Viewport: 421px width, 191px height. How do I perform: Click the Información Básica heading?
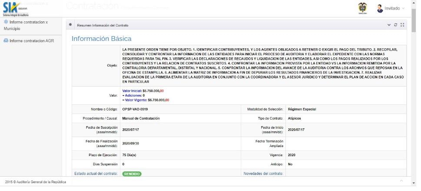click(101, 39)
